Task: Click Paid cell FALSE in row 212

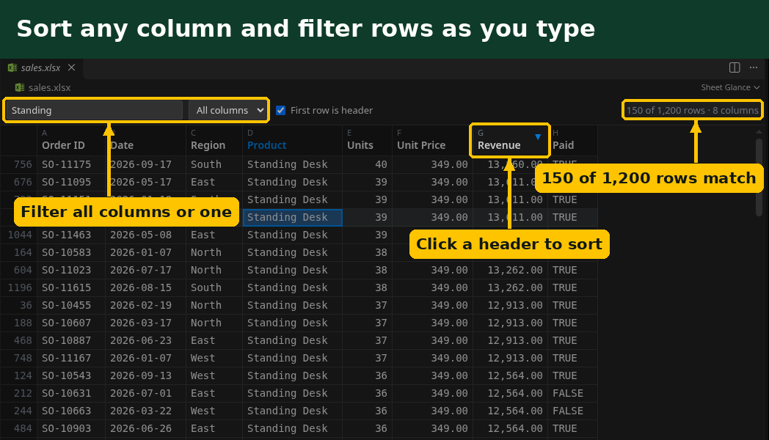Action: click(x=572, y=394)
